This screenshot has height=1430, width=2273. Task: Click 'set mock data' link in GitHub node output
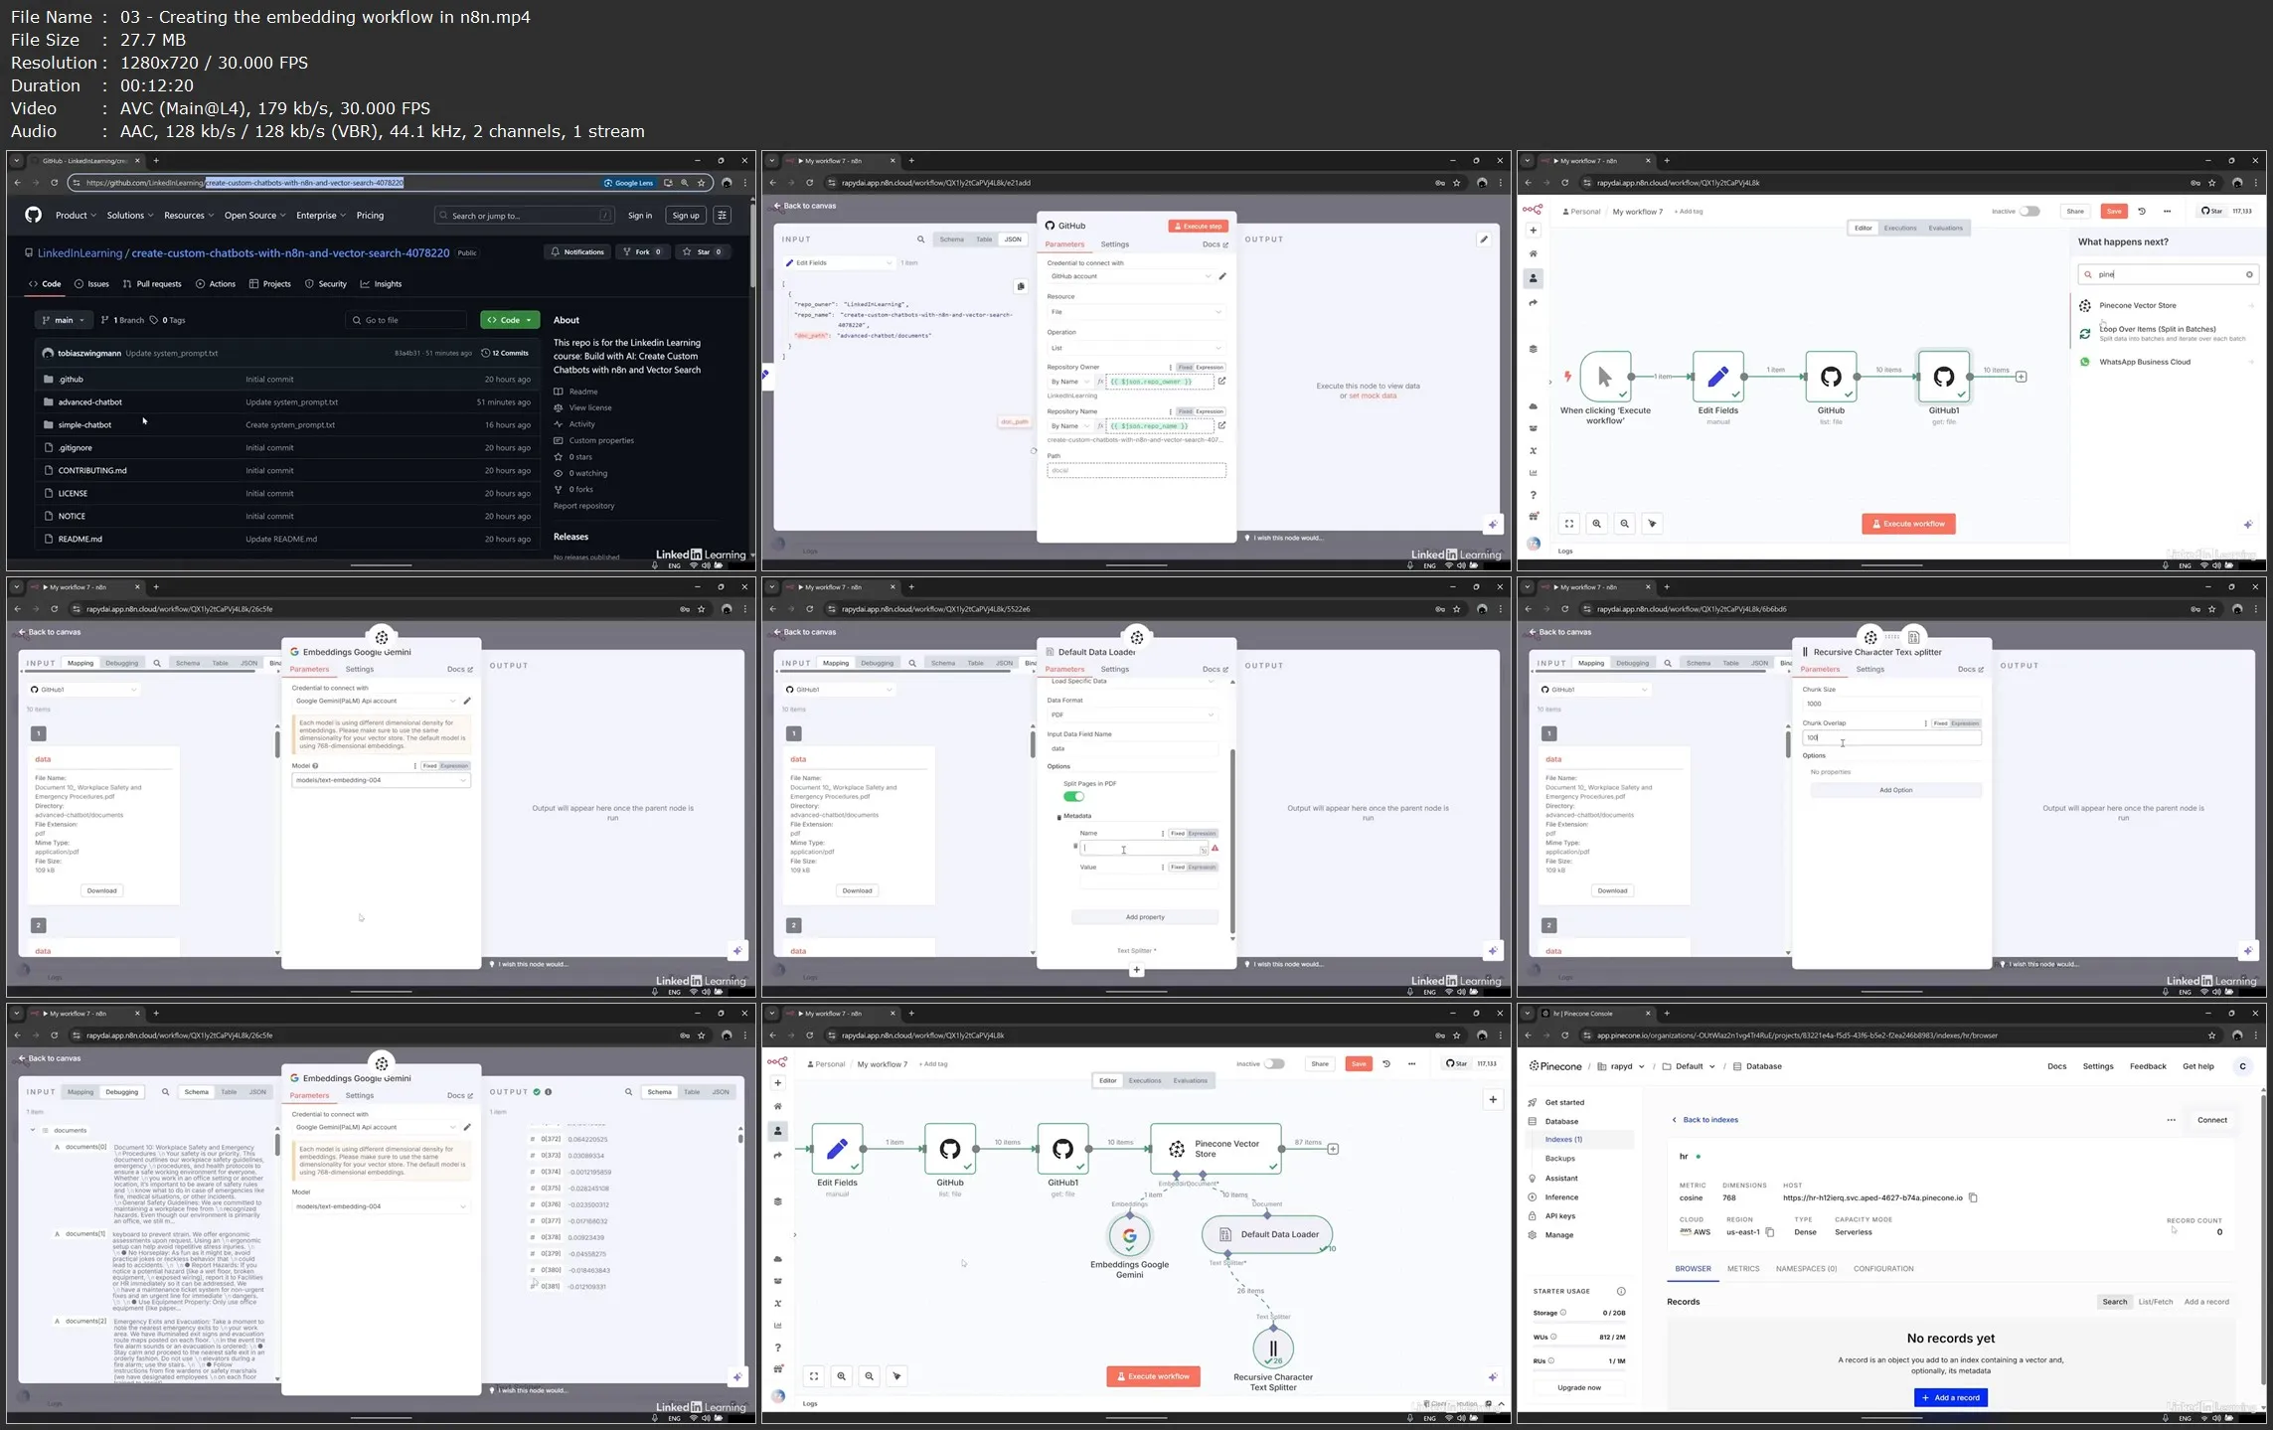click(1373, 396)
